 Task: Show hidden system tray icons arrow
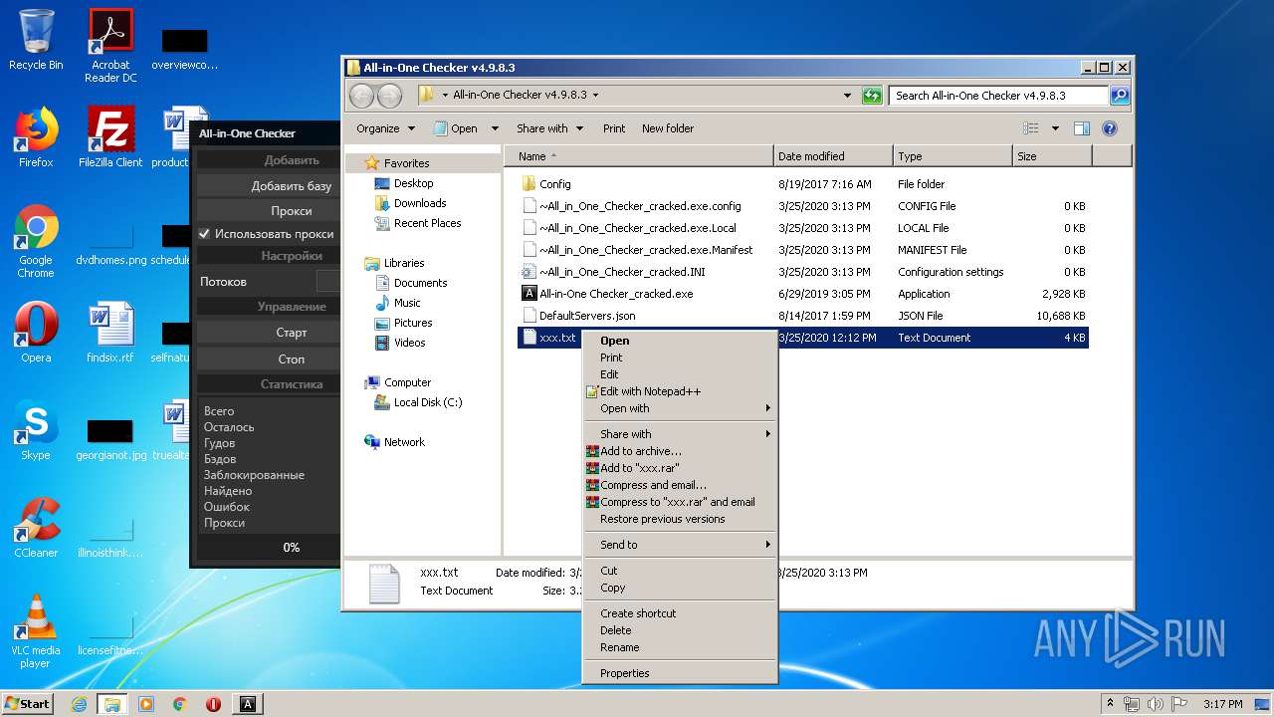(1110, 704)
